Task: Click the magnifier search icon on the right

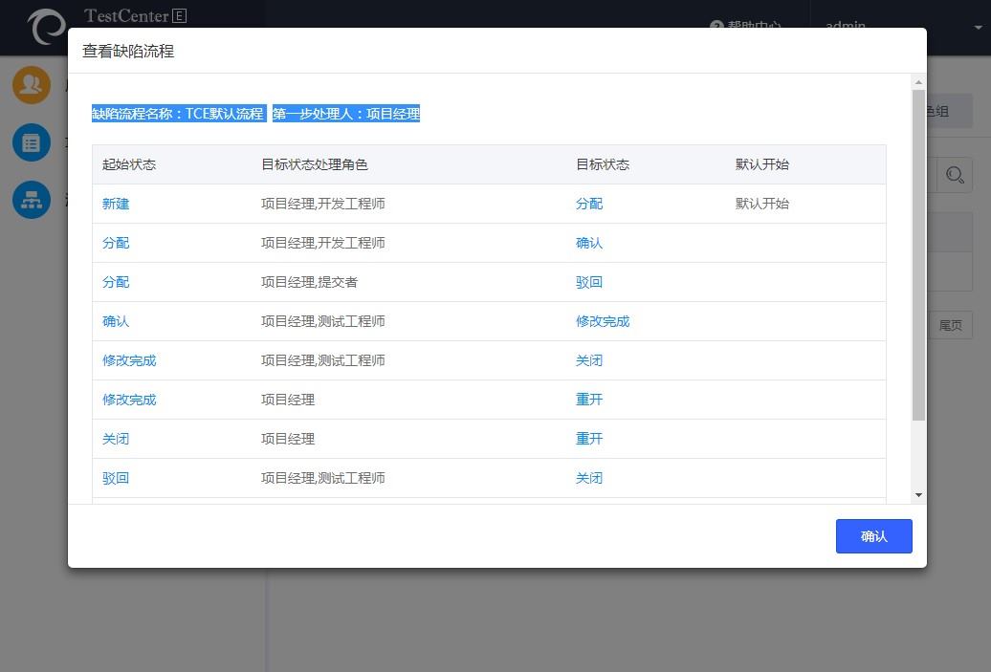Action: click(954, 175)
